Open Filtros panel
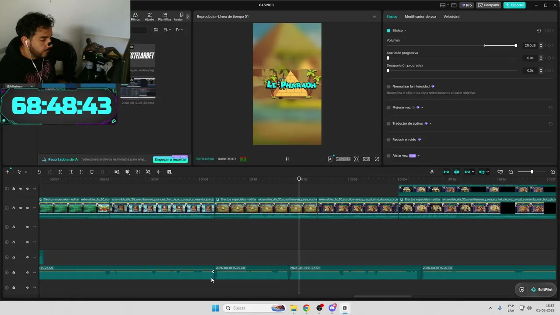 (135, 17)
